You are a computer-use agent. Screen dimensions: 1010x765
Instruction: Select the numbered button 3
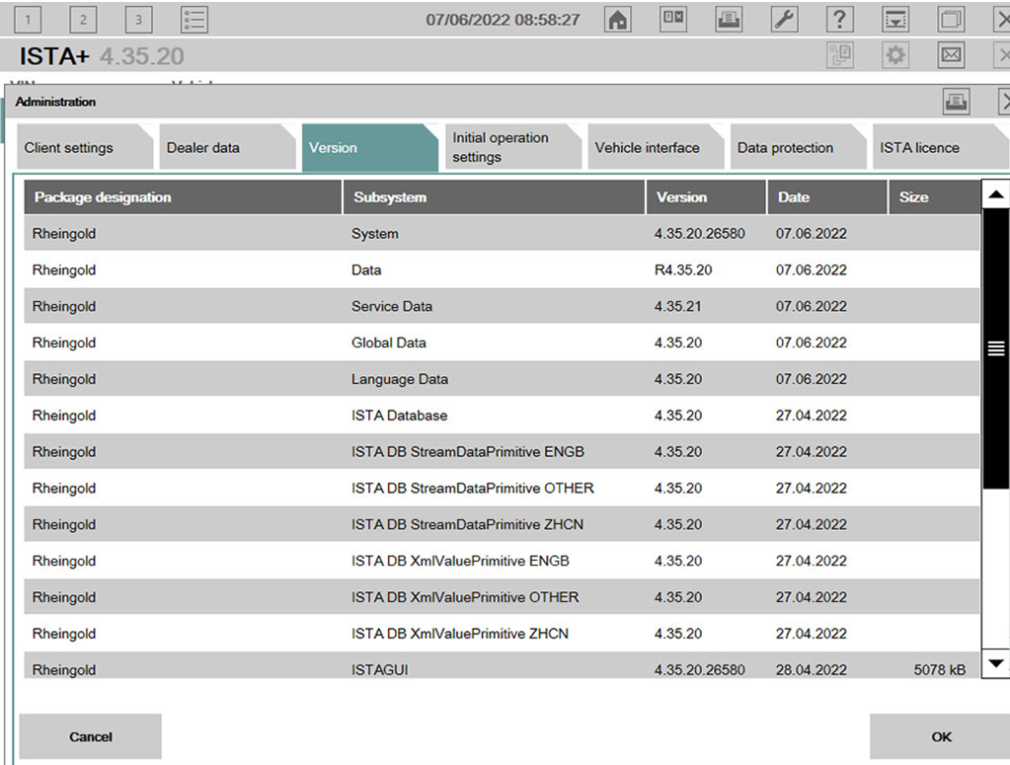[x=138, y=20]
